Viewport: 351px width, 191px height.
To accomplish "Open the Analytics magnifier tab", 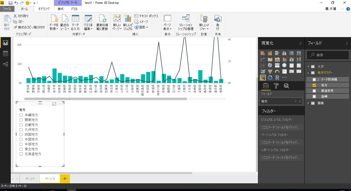I will (286, 86).
